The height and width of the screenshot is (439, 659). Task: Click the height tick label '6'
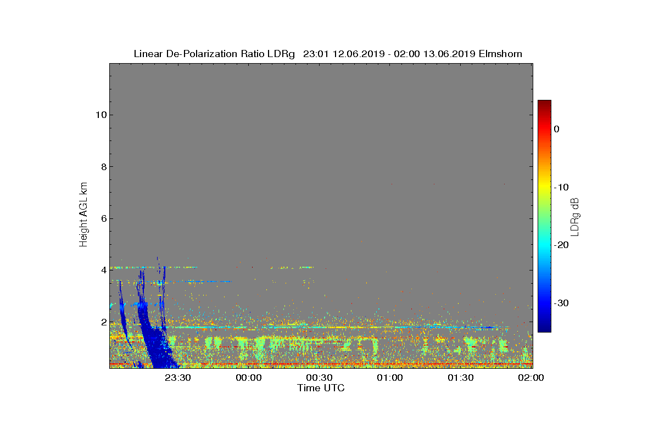tap(103, 218)
